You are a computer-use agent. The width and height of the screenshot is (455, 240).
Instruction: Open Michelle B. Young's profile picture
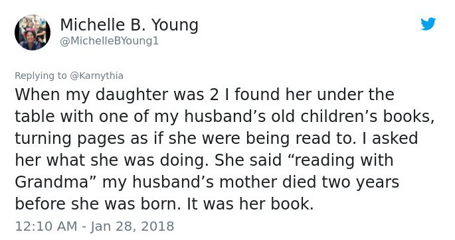(x=33, y=32)
